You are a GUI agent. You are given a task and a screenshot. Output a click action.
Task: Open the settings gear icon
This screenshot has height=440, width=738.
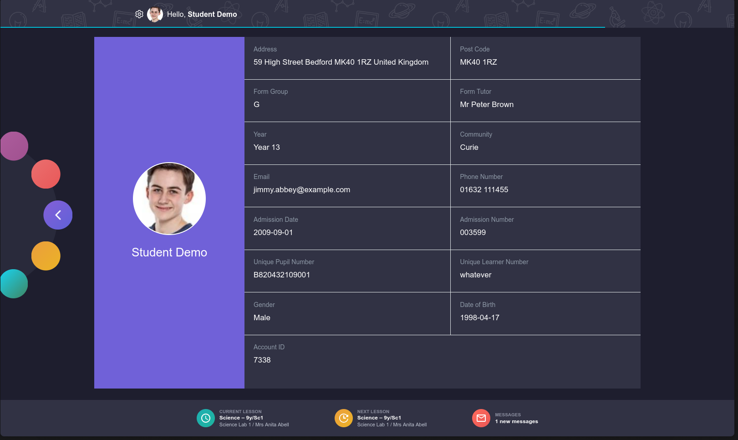[x=139, y=14]
